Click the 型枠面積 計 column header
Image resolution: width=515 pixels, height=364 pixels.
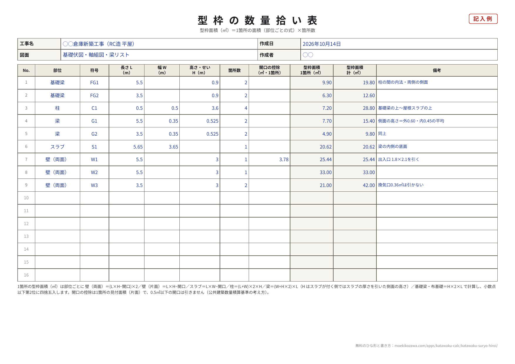(x=355, y=70)
